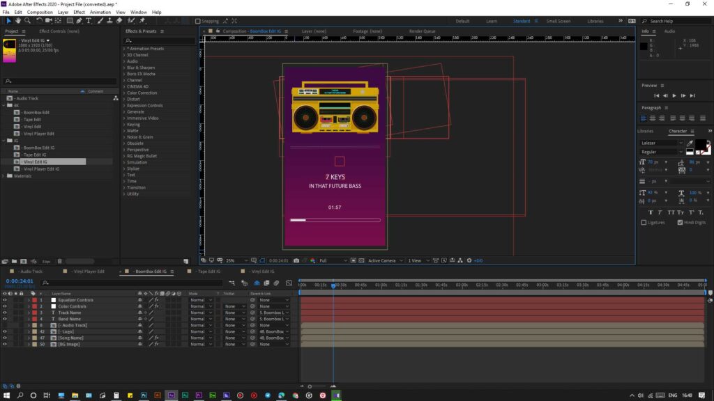Switch to the Tape Edit IG timeline tab
The height and width of the screenshot is (401, 714).
tap(208, 271)
